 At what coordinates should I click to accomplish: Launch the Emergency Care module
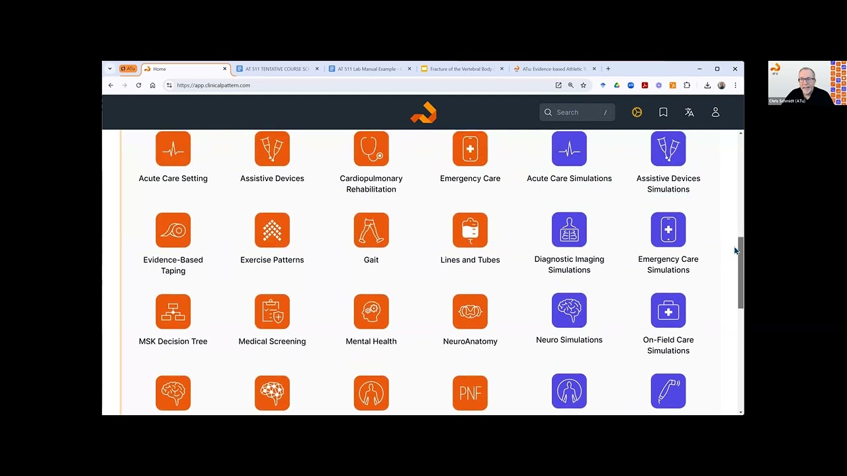(x=470, y=148)
